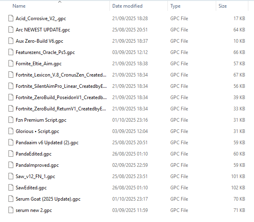Sort files by the Name column header
Image resolution: width=254 pixels, height=222 pixels.
19,6
